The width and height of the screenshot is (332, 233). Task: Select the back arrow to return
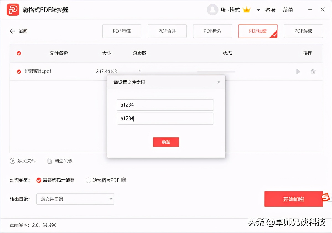pos(12,31)
